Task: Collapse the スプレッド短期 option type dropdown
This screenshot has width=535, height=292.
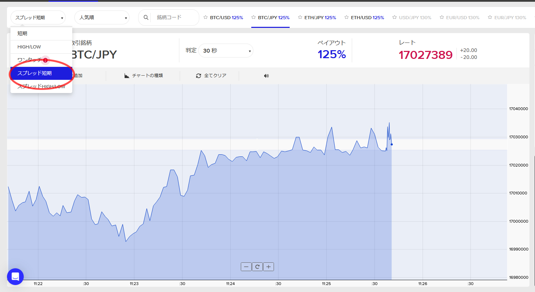Action: pyautogui.click(x=38, y=17)
